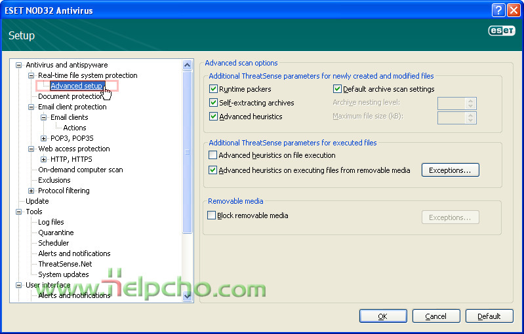This screenshot has width=524, height=334.
Task: Toggle heuristics on executing from removable media
Action: pyautogui.click(x=212, y=170)
